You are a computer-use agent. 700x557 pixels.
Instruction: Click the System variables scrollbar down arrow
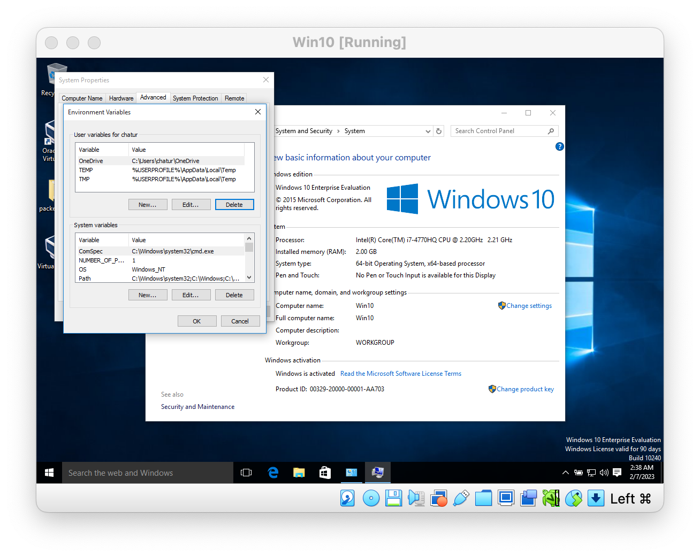pyautogui.click(x=249, y=277)
